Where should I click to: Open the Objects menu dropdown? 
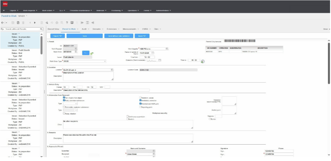coord(14,10)
